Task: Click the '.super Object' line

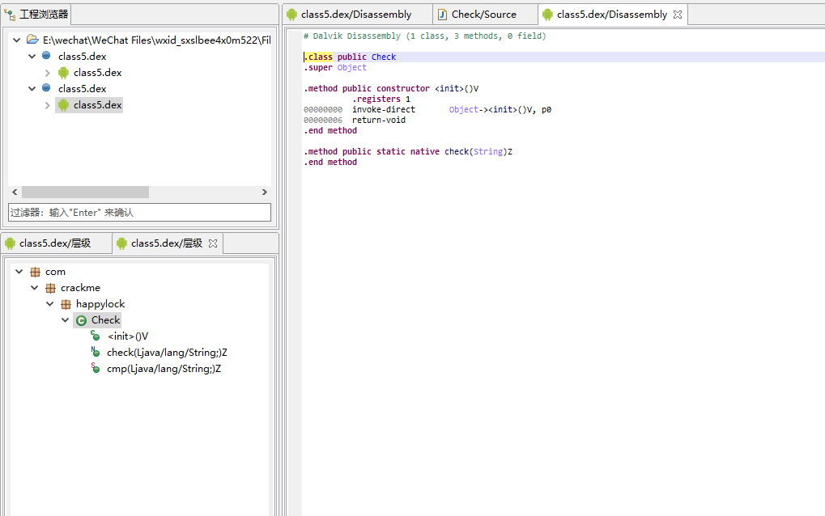Action: coord(335,67)
